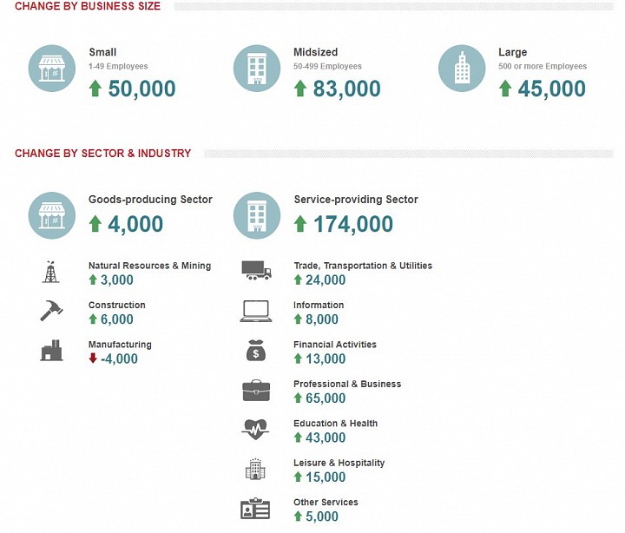Click the 'Manufacturing' label
625x533 pixels.
(x=120, y=345)
